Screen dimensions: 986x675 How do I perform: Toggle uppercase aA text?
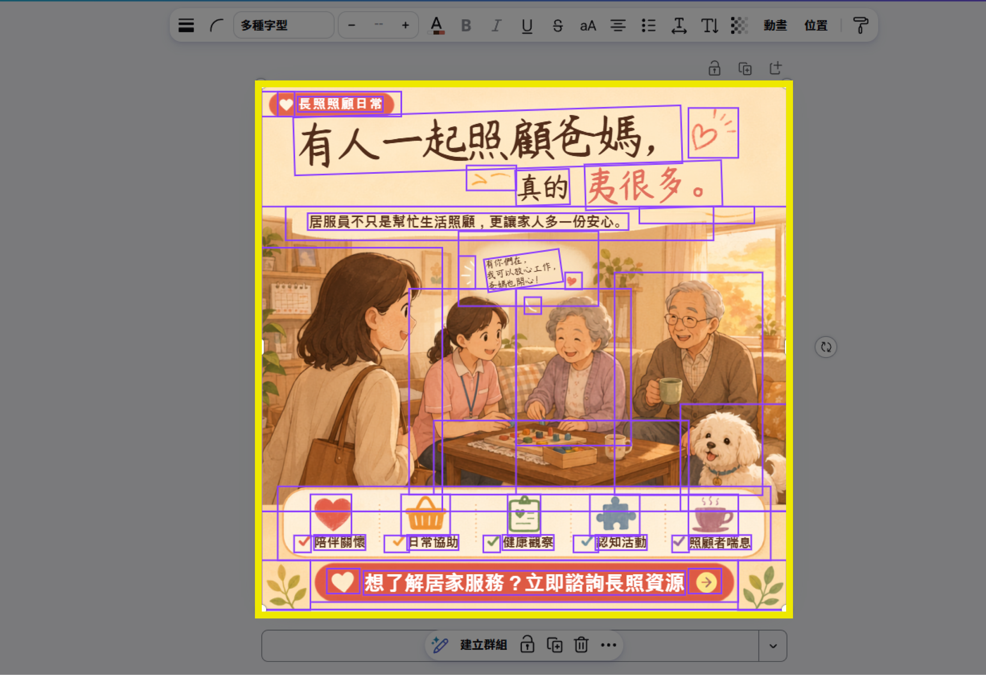(588, 26)
